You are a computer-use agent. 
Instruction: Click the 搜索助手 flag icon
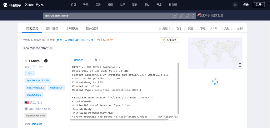(x=198, y=15)
